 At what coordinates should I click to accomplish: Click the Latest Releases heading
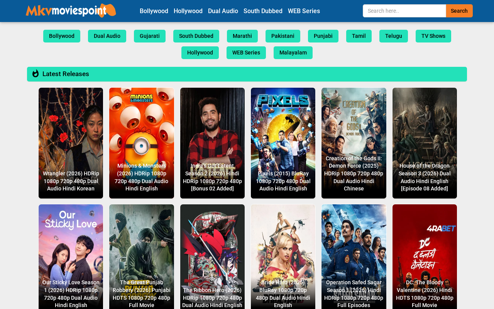tap(66, 74)
